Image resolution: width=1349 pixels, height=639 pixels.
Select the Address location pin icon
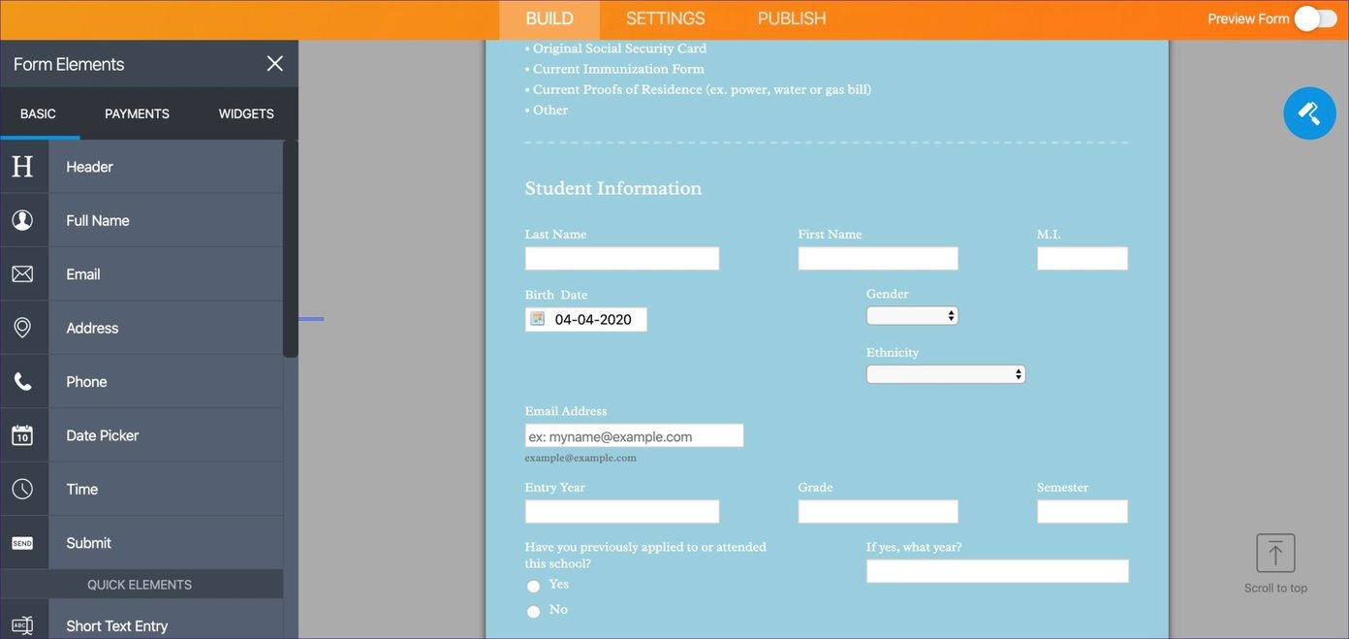(21, 327)
